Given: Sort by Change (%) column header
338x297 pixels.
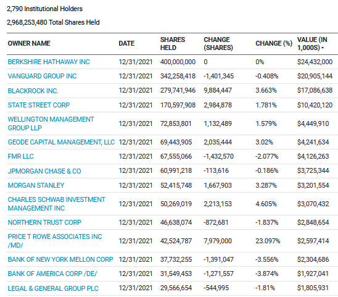Looking at the screenshot, I should click(x=274, y=43).
